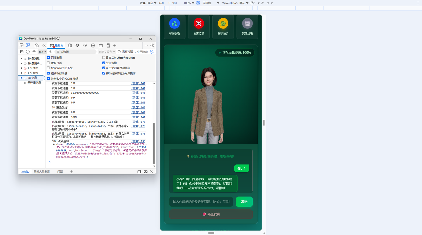The width and height of the screenshot is (422, 235).
Task: Open the 无限制 throttling dropdown
Action: tap(211, 3)
